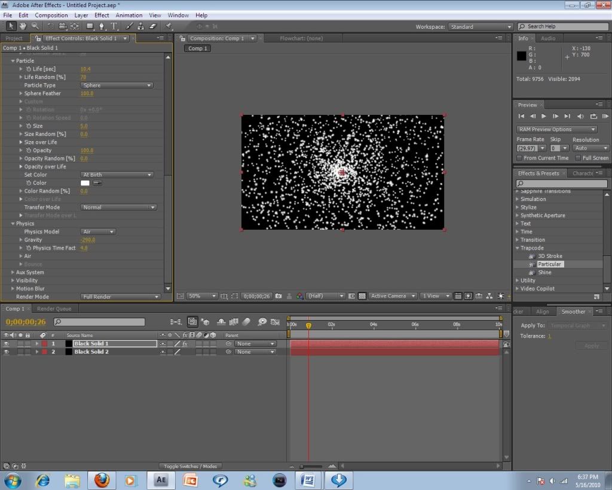This screenshot has height=490, width=612.
Task: Select the Puppet Pin tool
Action: point(169,26)
